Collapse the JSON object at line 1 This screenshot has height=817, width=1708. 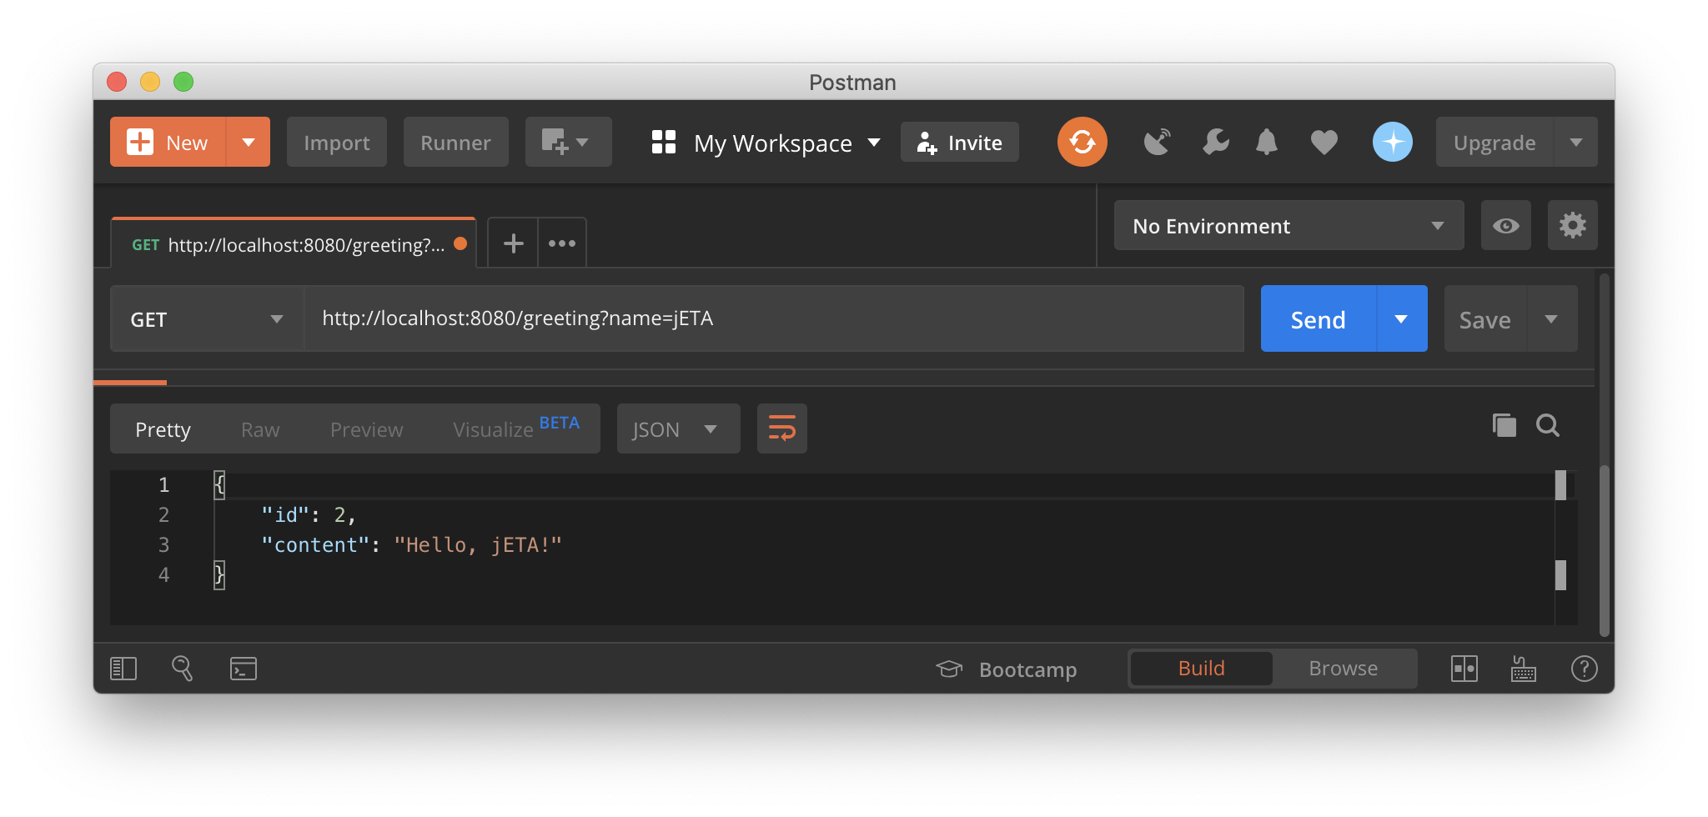point(219,484)
